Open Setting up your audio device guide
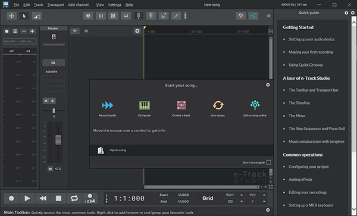 click(x=311, y=39)
